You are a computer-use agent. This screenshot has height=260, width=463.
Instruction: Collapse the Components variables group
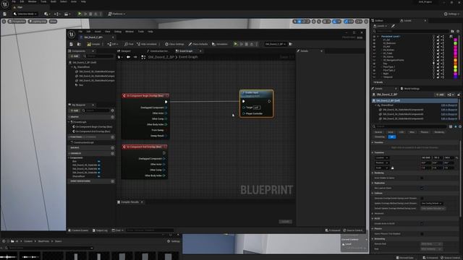tap(69, 158)
